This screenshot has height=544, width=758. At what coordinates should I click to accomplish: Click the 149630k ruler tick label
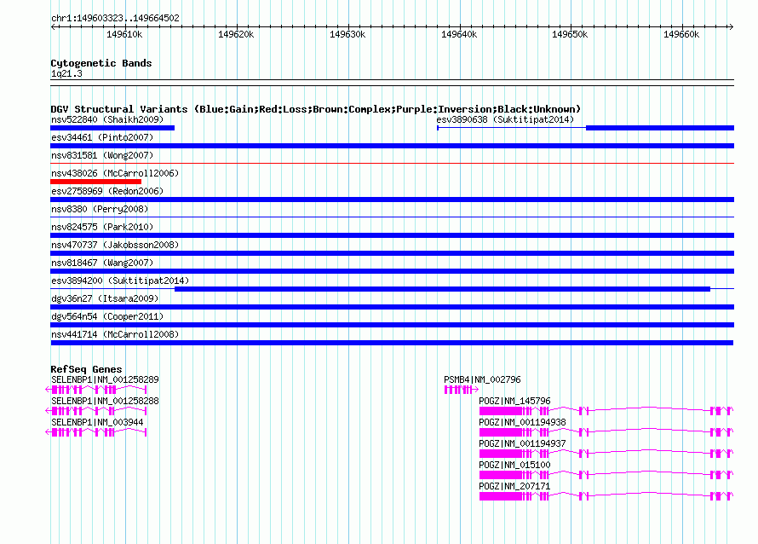[347, 34]
